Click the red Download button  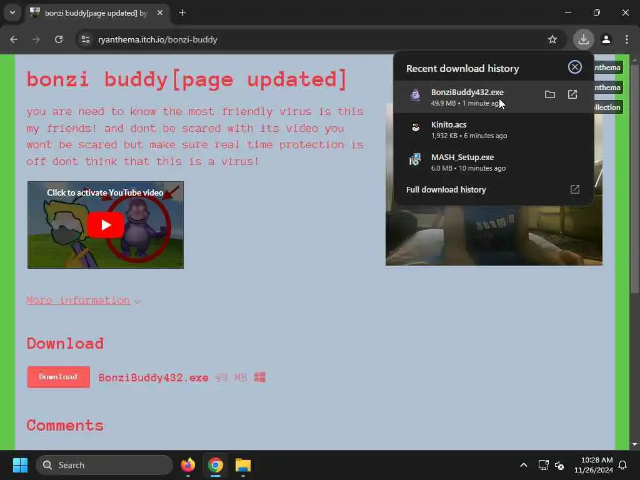pyautogui.click(x=58, y=377)
